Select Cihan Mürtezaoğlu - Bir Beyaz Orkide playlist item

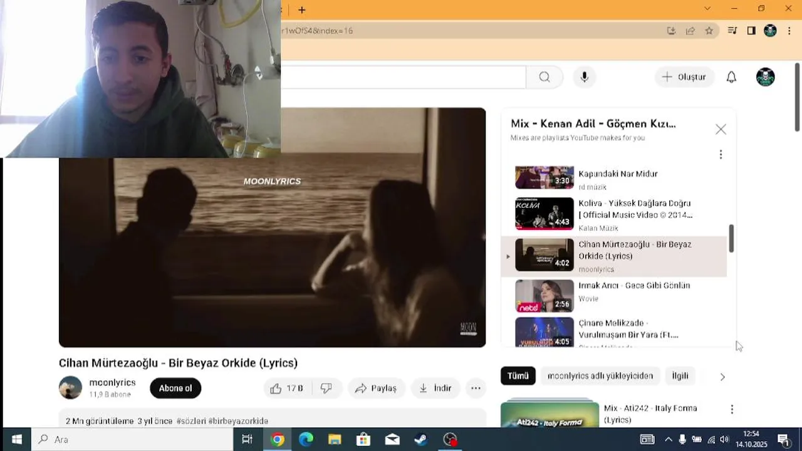click(x=614, y=256)
